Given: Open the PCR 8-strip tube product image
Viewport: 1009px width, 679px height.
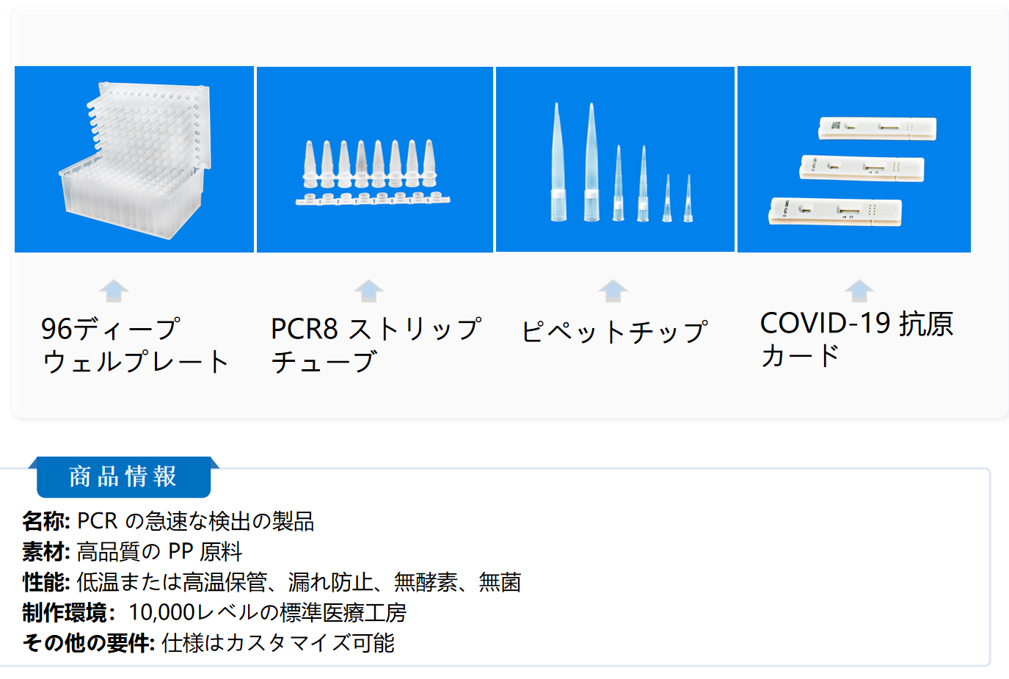Looking at the screenshot, I should point(375,159).
